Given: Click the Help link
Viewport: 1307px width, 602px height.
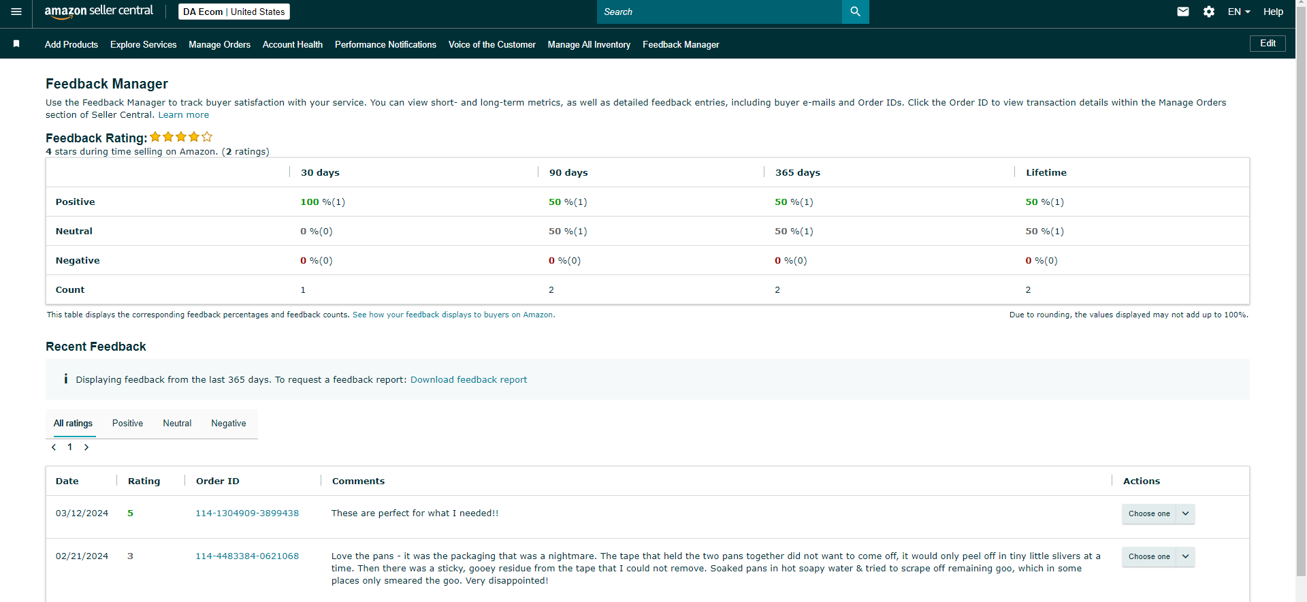Looking at the screenshot, I should click(1273, 12).
